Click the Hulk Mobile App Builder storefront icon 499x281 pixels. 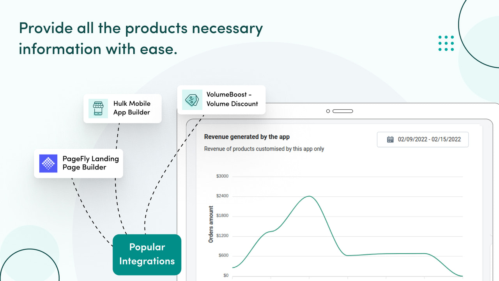pos(98,108)
